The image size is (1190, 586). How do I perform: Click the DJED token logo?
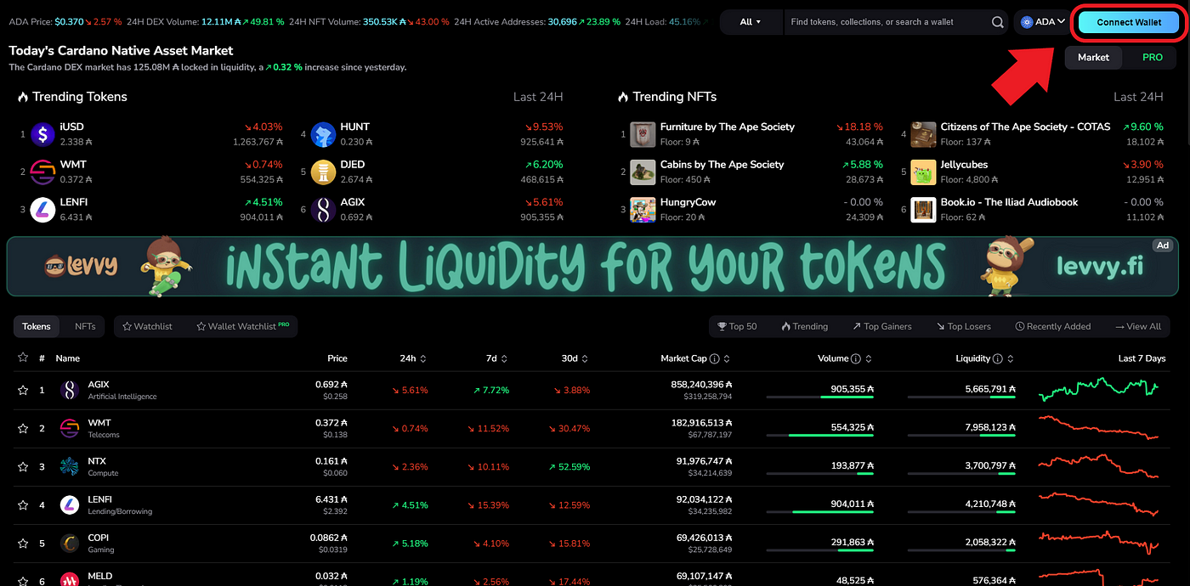[x=324, y=172]
